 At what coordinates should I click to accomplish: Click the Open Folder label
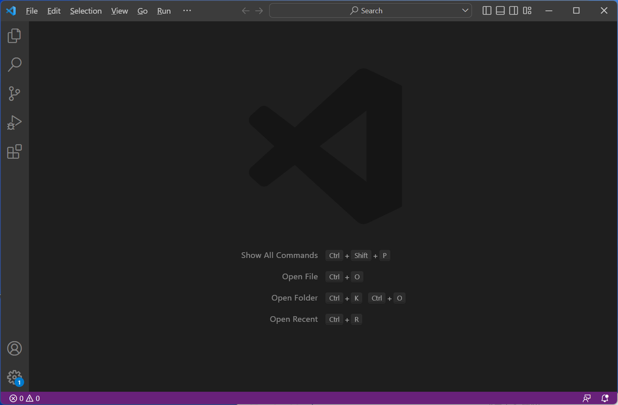294,298
